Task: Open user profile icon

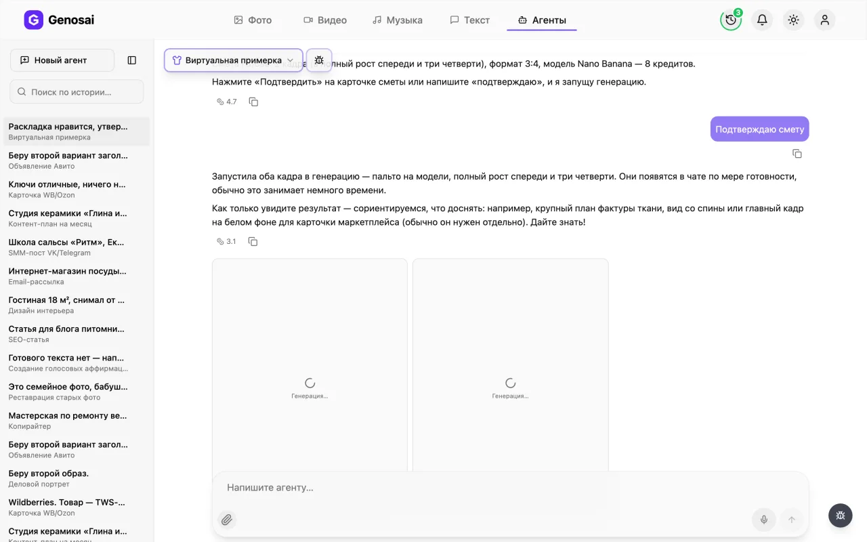Action: pos(824,20)
